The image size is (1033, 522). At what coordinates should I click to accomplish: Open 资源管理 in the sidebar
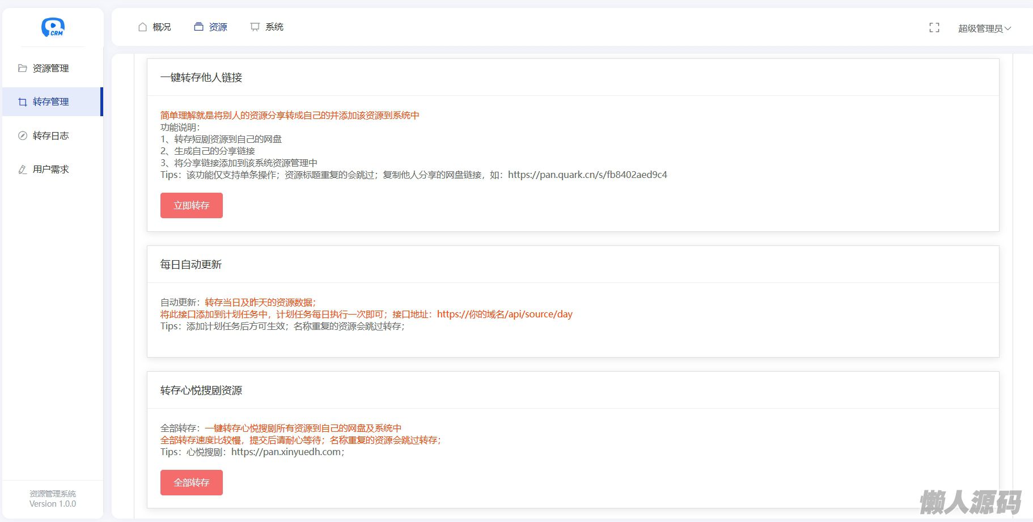[51, 69]
